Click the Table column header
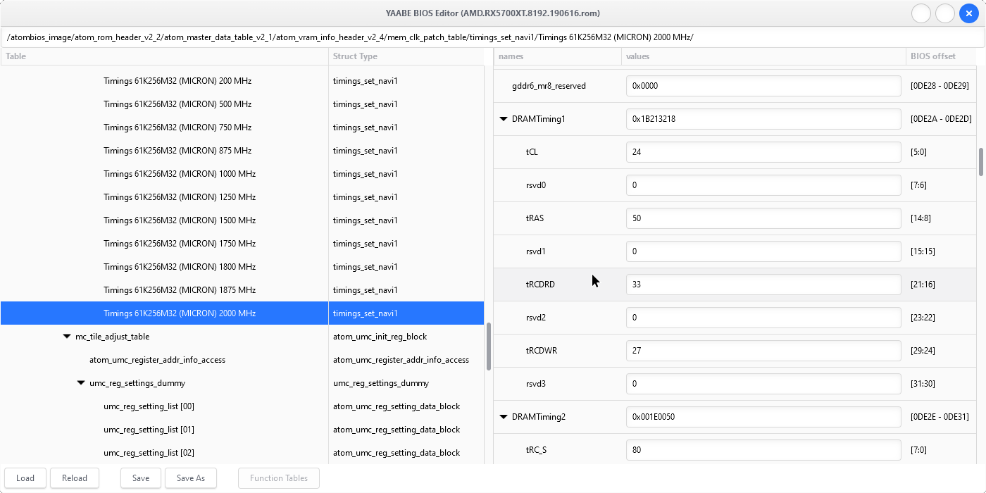986x493 pixels. coord(164,56)
